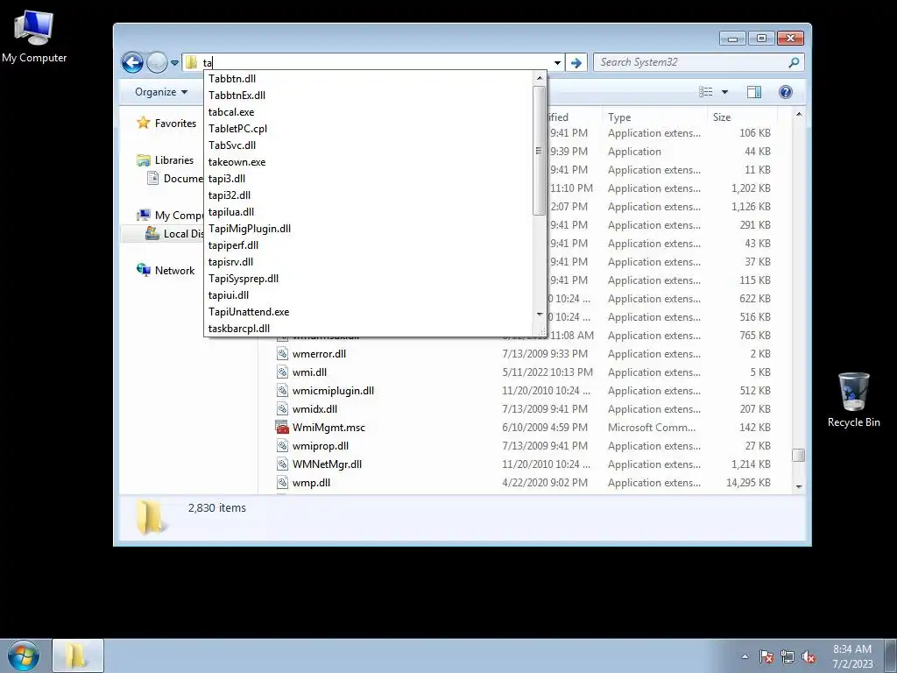This screenshot has height=673, width=897.
Task: Select tapi3.dll suggestion
Action: click(x=369, y=179)
